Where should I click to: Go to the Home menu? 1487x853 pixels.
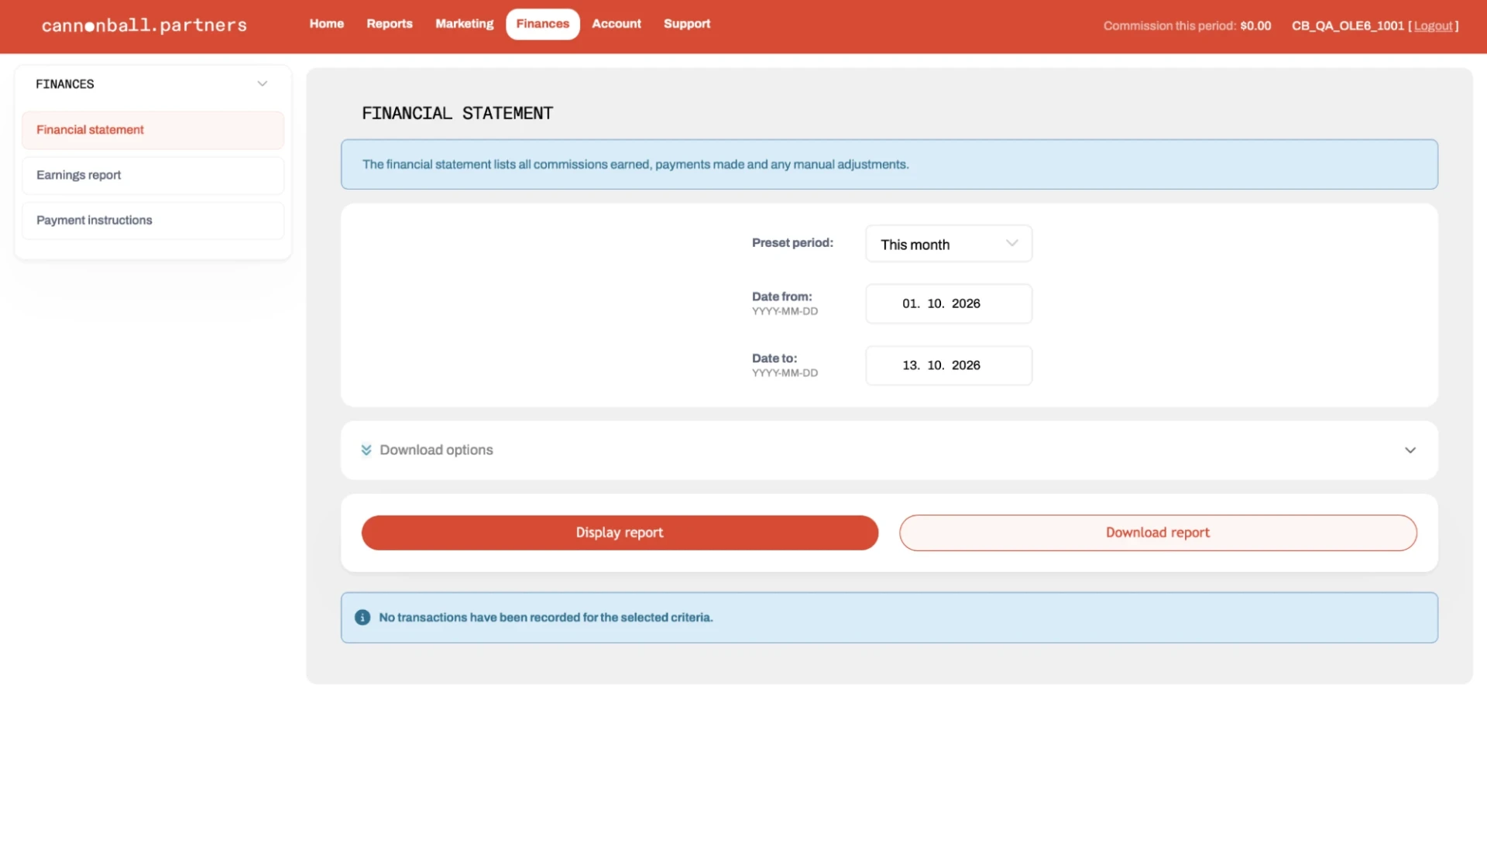[326, 24]
